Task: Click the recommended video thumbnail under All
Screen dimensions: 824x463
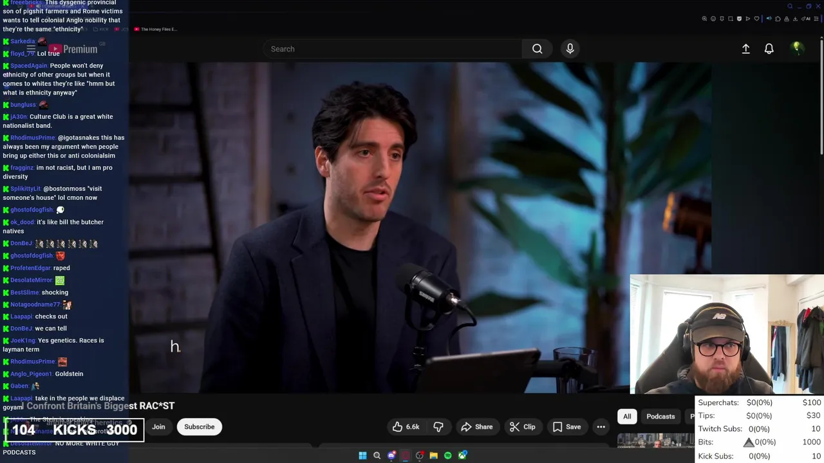Action: pyautogui.click(x=655, y=440)
